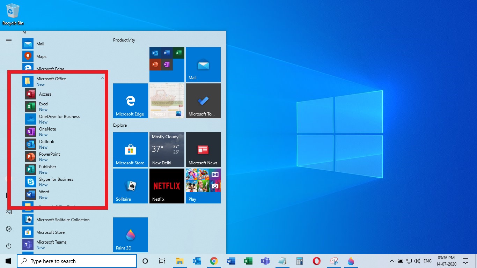
Task: Open File Explorer from the taskbar
Action: [x=179, y=261]
